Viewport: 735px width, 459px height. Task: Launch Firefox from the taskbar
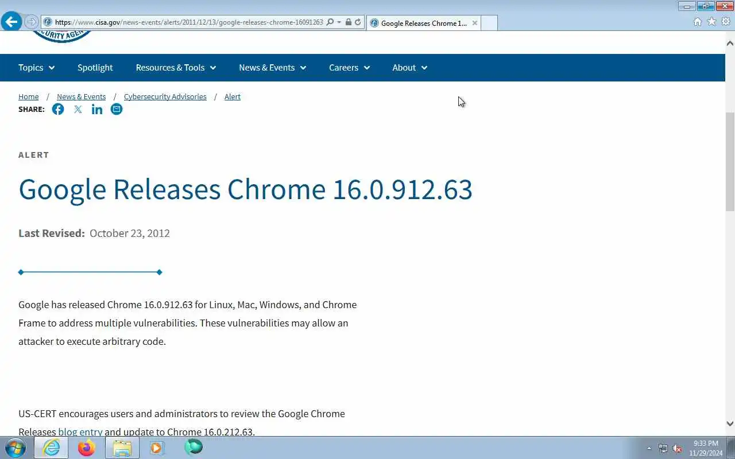coord(86,448)
